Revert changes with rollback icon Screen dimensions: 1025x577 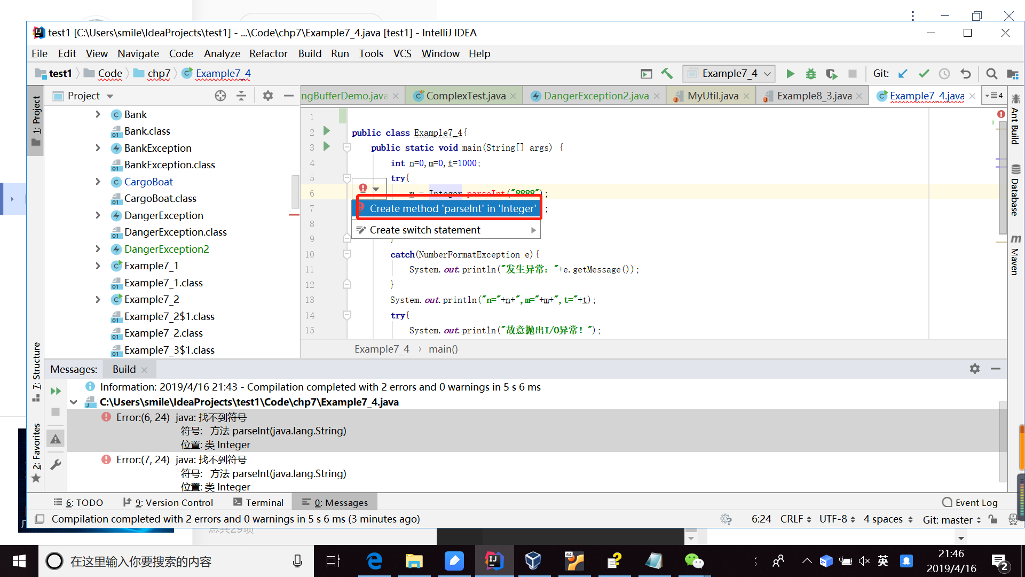pos(965,74)
